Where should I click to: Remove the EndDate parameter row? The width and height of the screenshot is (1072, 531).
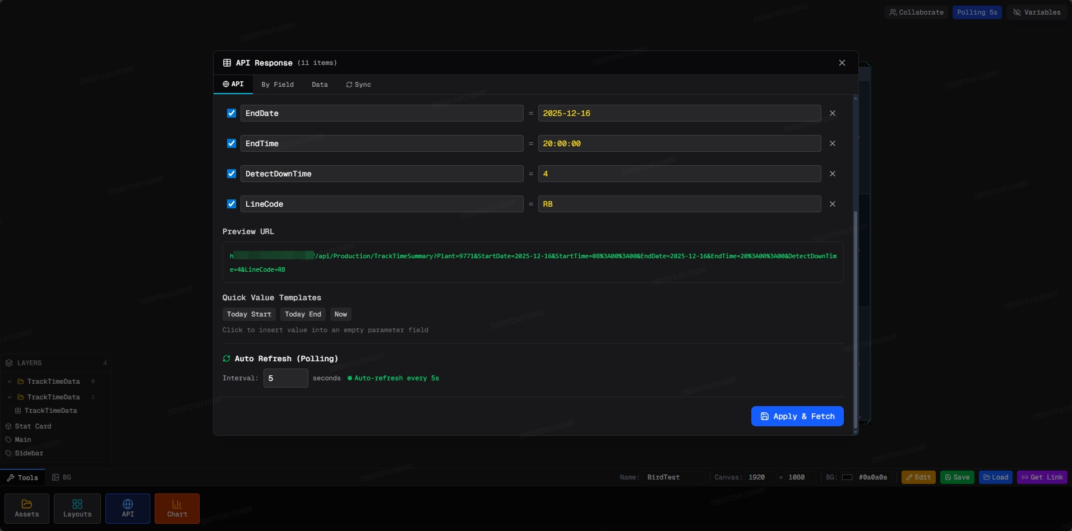(x=833, y=113)
